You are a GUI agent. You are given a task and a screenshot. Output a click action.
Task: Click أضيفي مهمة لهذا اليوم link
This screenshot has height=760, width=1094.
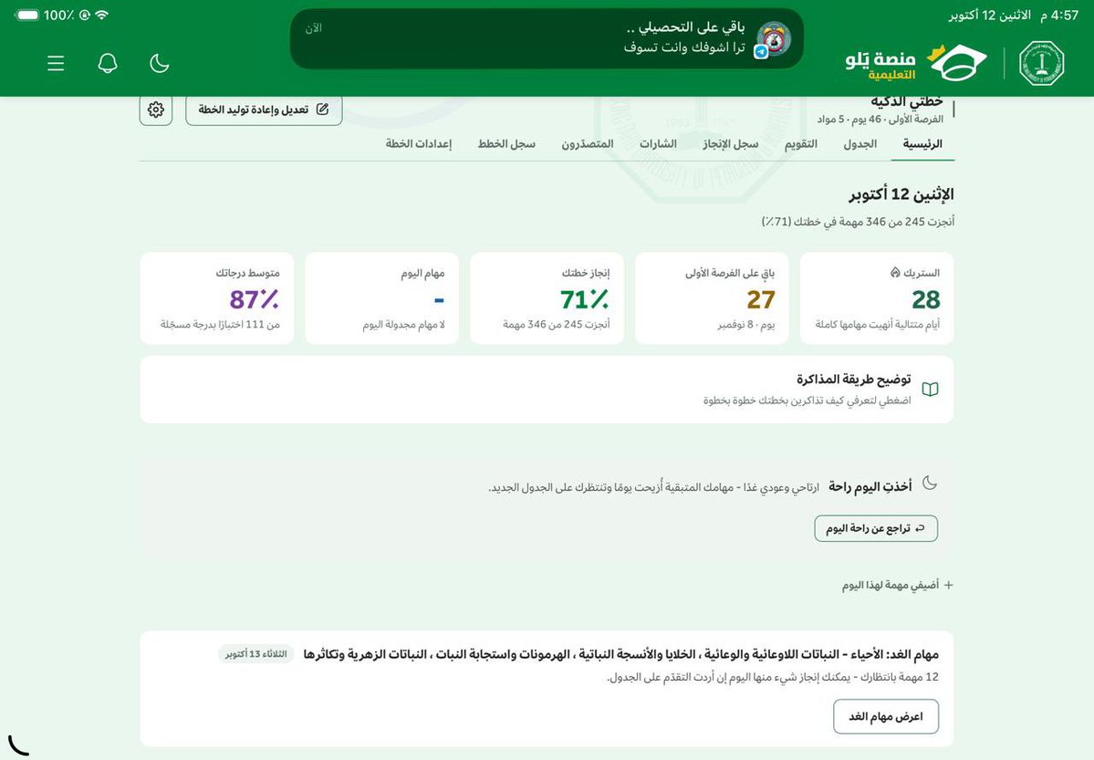[x=897, y=585]
